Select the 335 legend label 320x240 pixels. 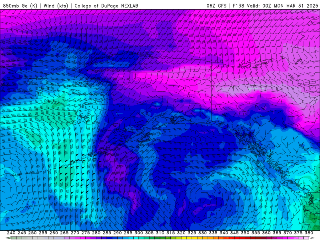pos(213,233)
